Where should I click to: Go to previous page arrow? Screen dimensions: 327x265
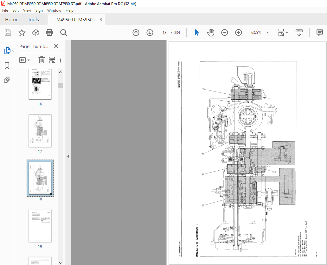(136, 33)
